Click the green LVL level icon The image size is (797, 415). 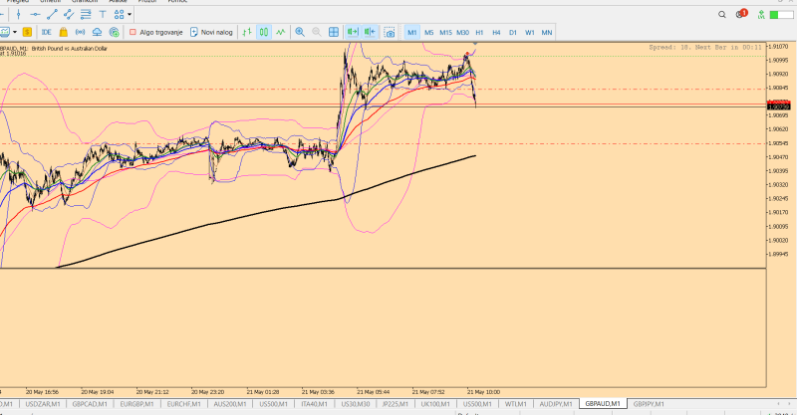coord(761,15)
